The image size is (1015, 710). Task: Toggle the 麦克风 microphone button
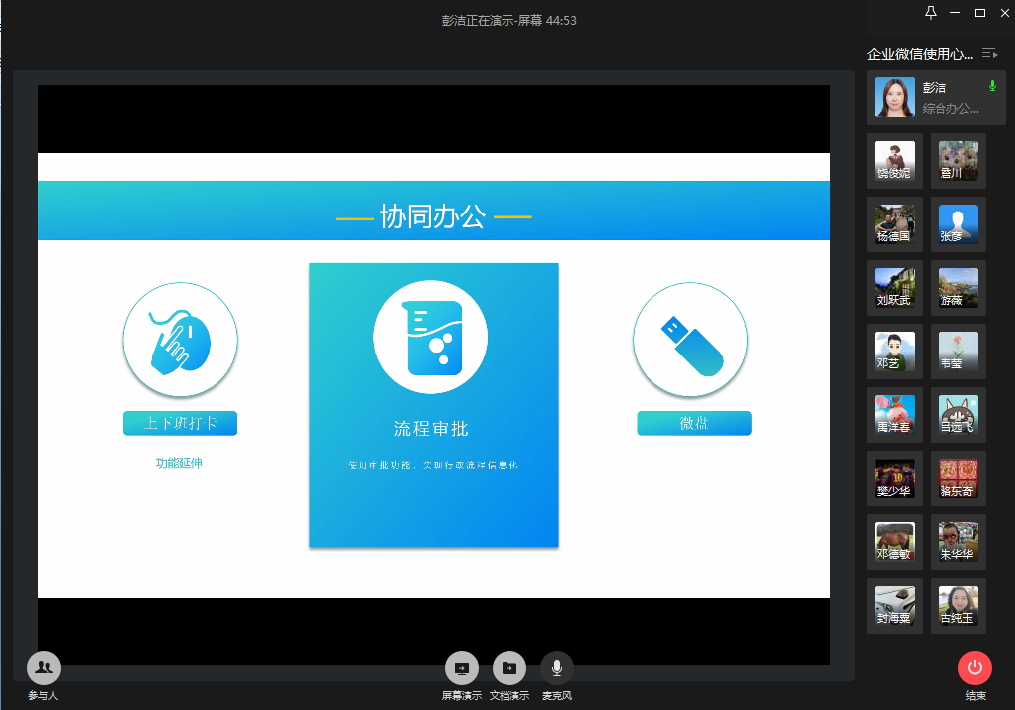[x=556, y=668]
